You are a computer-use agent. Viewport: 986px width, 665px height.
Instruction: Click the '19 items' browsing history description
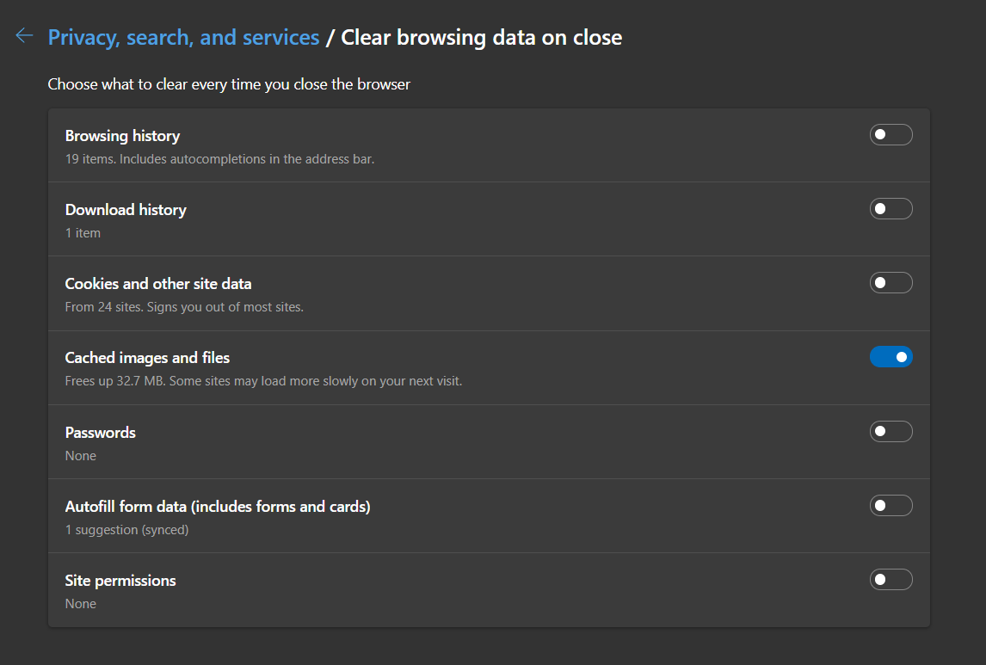(219, 158)
